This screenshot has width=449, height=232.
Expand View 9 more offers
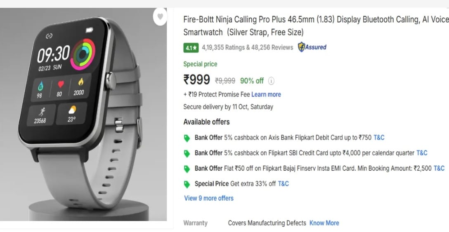coord(208,198)
